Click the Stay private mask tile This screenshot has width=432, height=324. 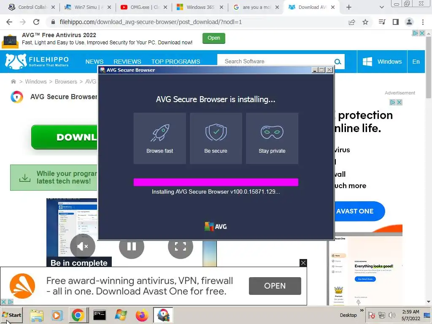(x=272, y=138)
